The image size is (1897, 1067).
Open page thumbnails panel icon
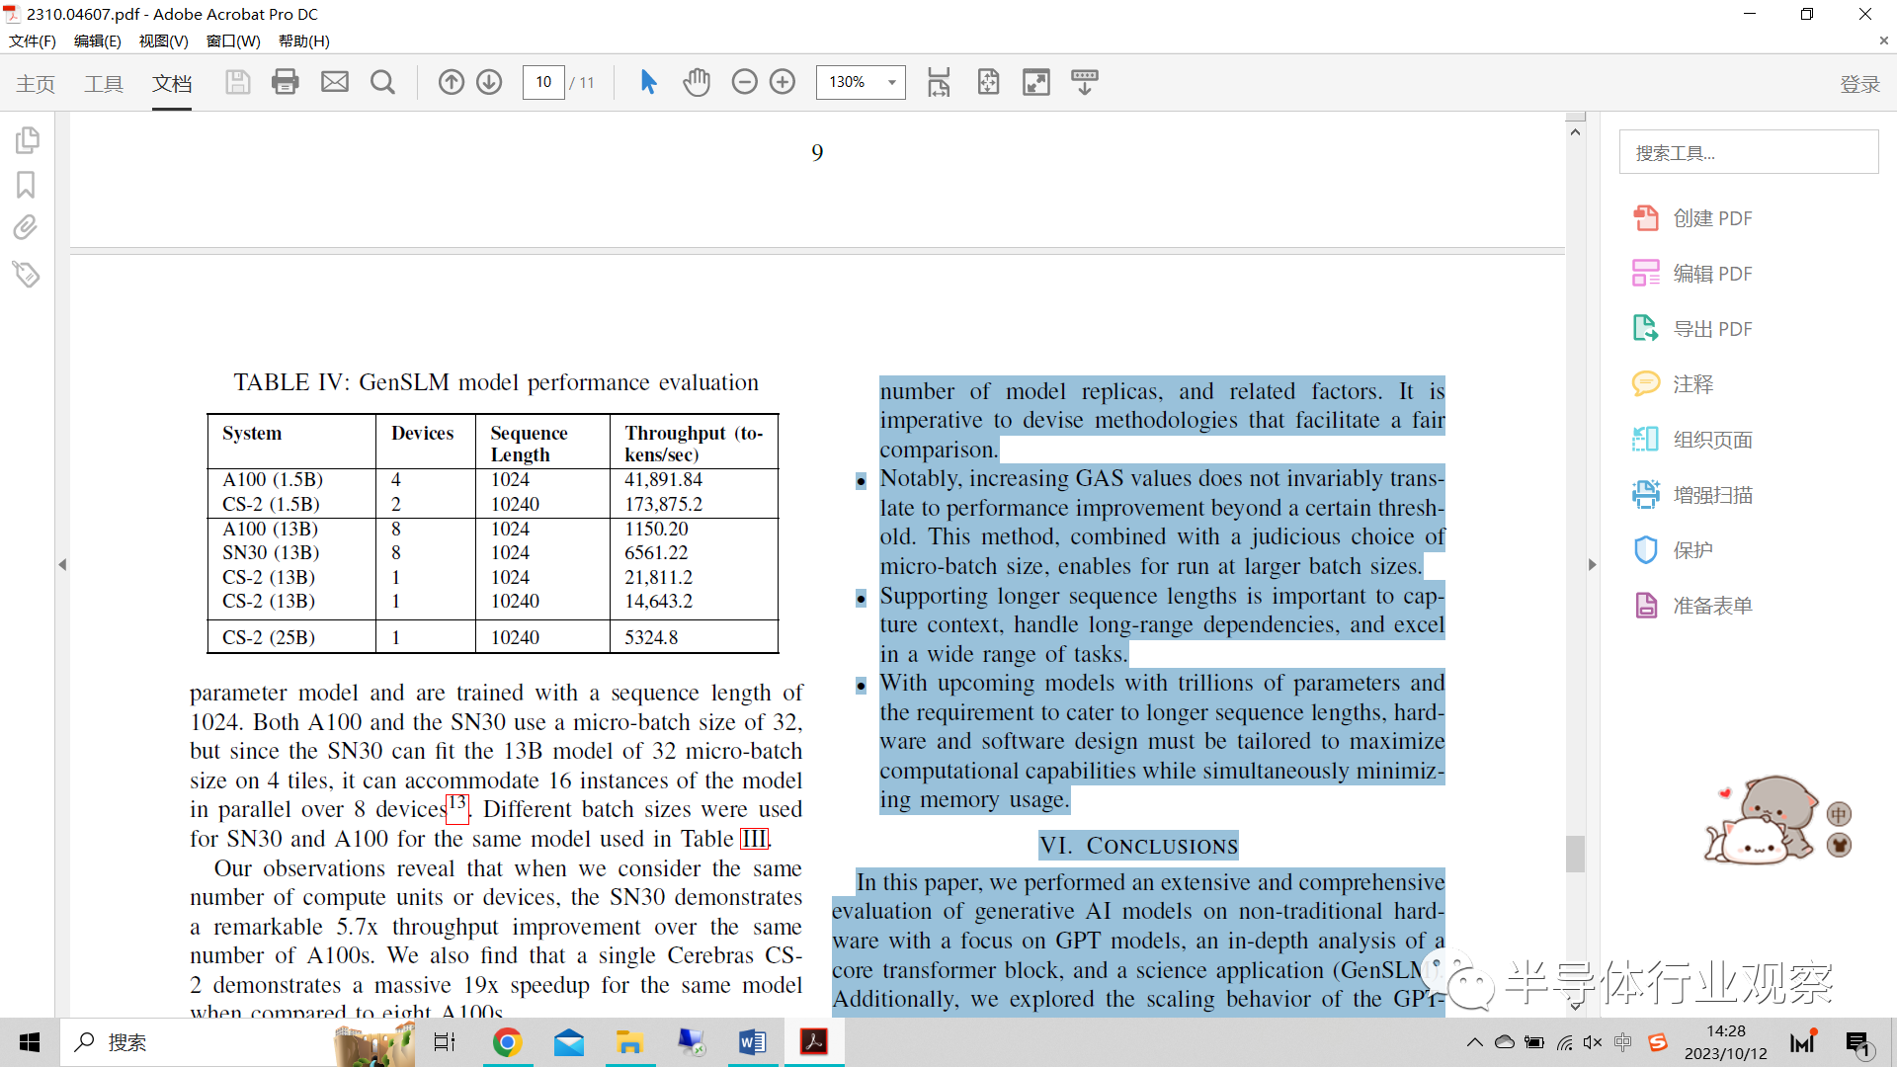click(x=27, y=140)
